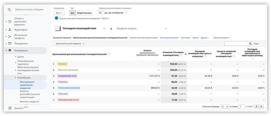The width and height of the screenshot is (271, 116).
Task: Click the real-time report clock icon
Action: click(x=10, y=22)
